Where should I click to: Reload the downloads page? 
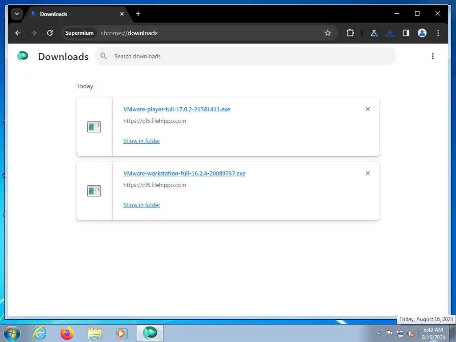pos(50,33)
